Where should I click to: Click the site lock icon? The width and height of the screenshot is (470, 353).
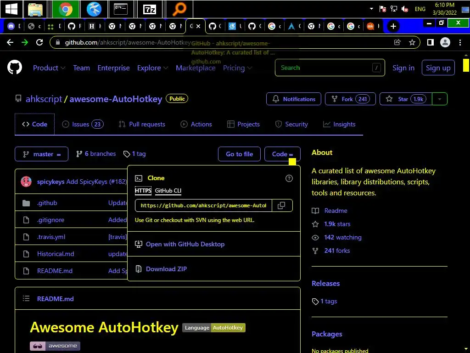coord(58,42)
